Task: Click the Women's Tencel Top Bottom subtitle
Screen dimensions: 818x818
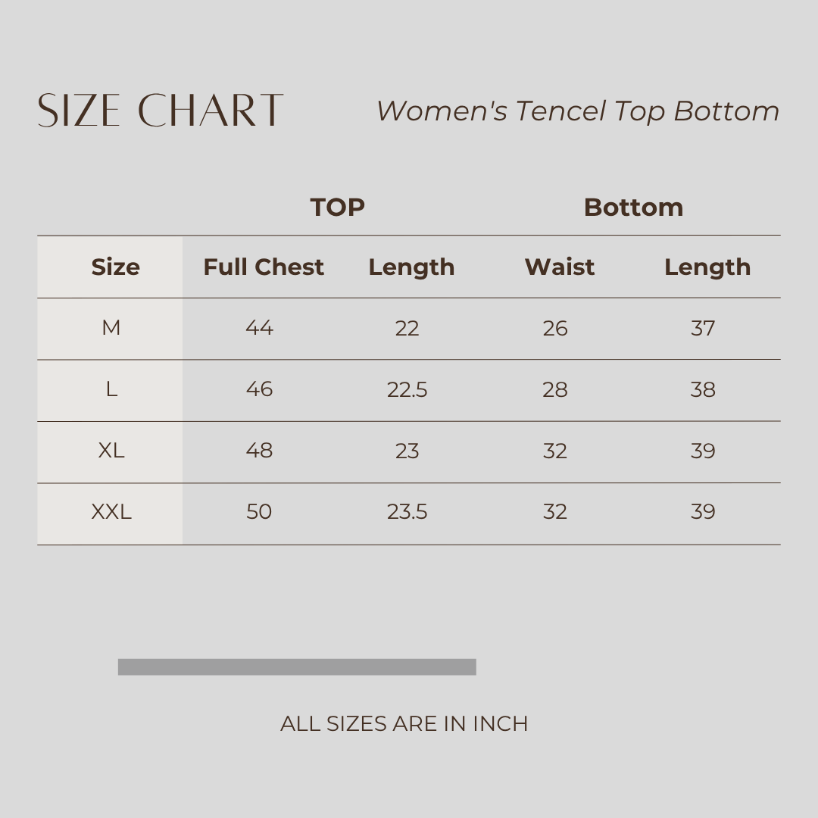Action: click(578, 111)
